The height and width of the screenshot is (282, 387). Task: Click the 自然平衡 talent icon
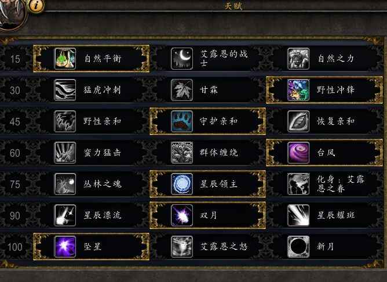click(x=65, y=59)
